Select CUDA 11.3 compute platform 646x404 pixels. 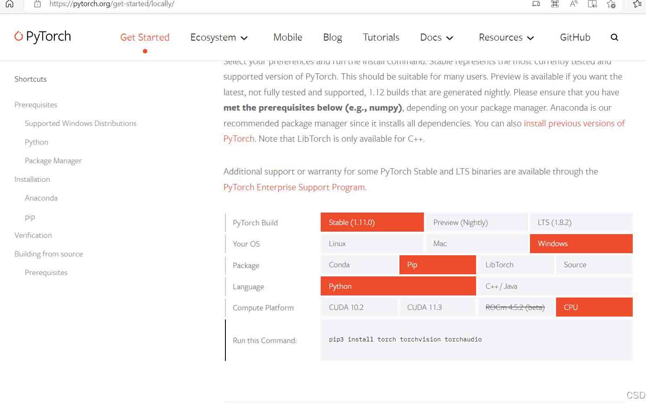coord(438,307)
